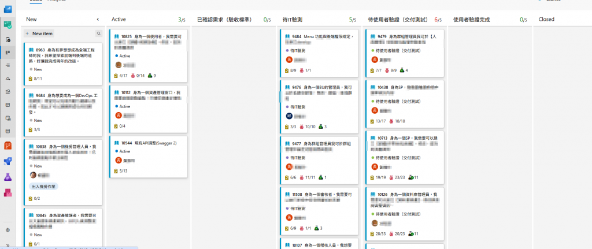This screenshot has width=592, height=249.
Task: Click the New item button
Action: tap(39, 34)
